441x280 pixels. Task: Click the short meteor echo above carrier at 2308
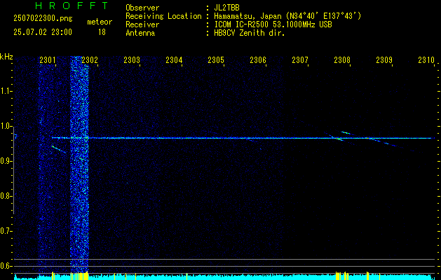(x=346, y=132)
